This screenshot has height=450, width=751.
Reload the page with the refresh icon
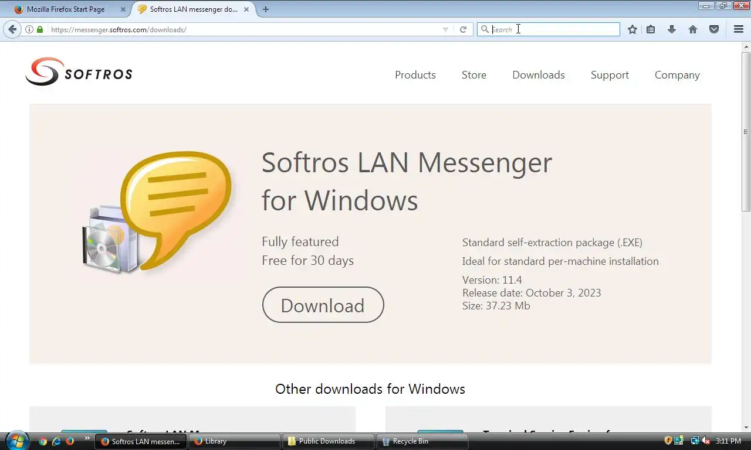click(x=463, y=29)
